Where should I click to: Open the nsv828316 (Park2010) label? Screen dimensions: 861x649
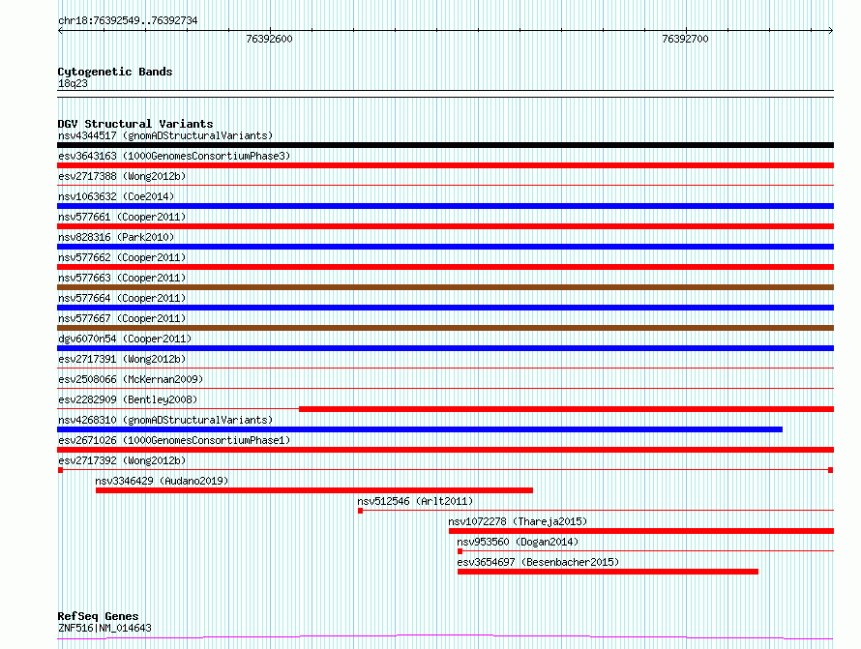tap(116, 237)
